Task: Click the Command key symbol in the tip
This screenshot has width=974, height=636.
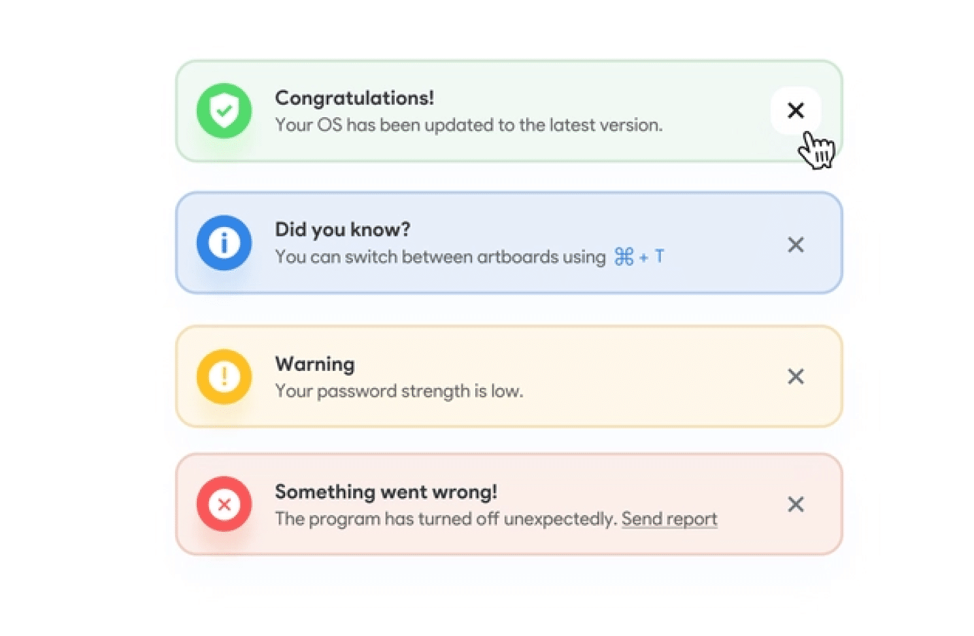Action: coord(624,256)
